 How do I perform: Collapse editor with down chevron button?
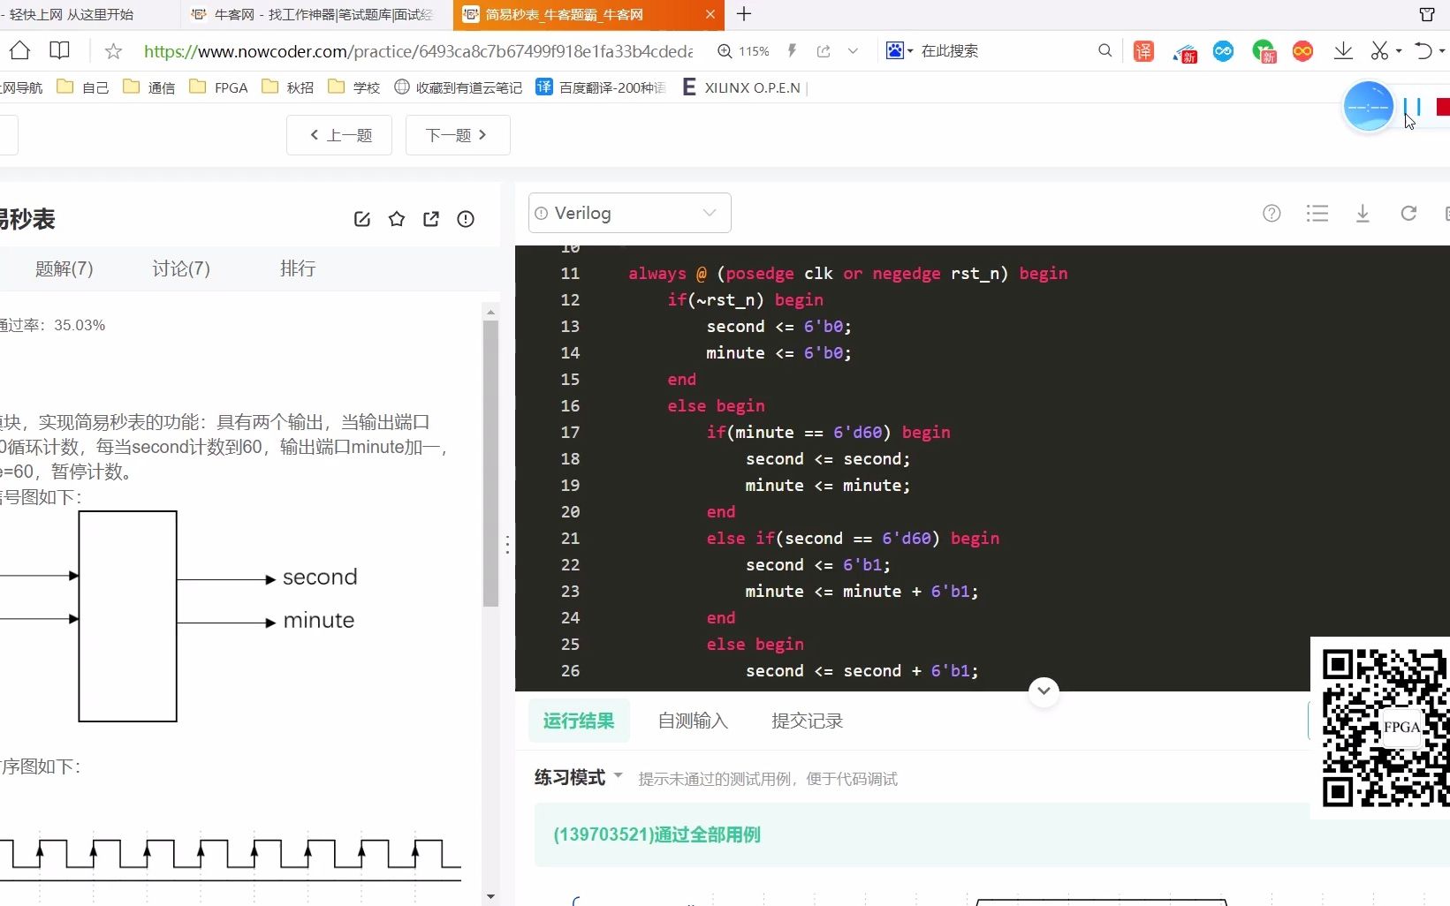coord(1044,691)
